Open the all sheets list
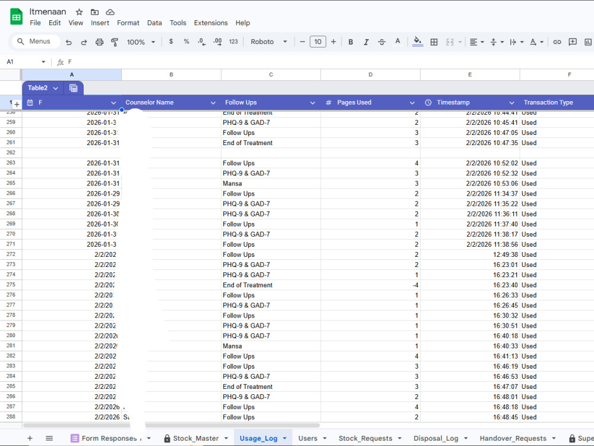This screenshot has height=446, width=594. [49, 438]
